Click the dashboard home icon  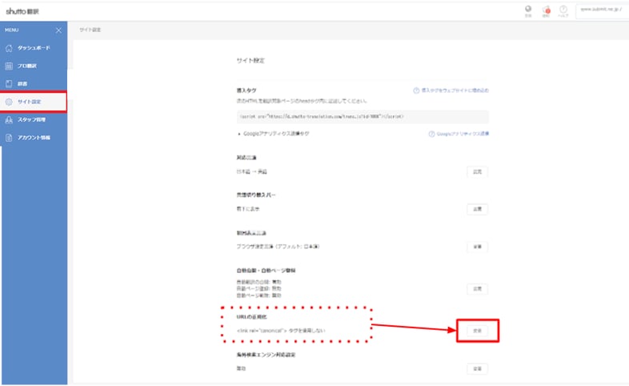coord(9,48)
